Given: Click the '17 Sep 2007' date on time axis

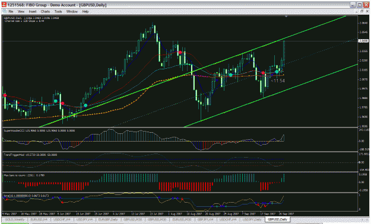Looking at the screenshot, I should pyautogui.click(x=268, y=214).
